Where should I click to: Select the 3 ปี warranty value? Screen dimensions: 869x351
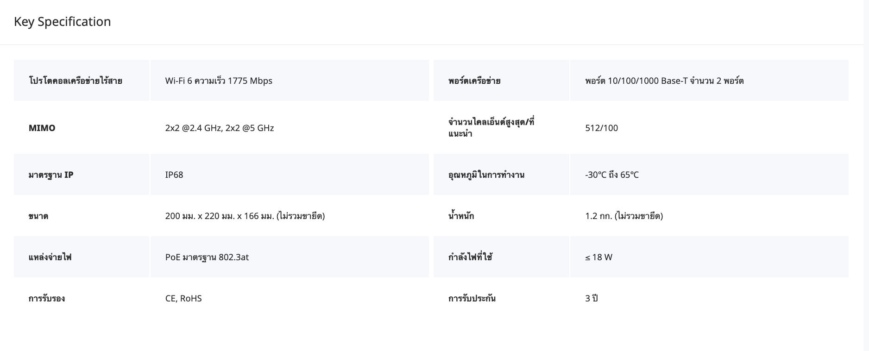tap(591, 298)
